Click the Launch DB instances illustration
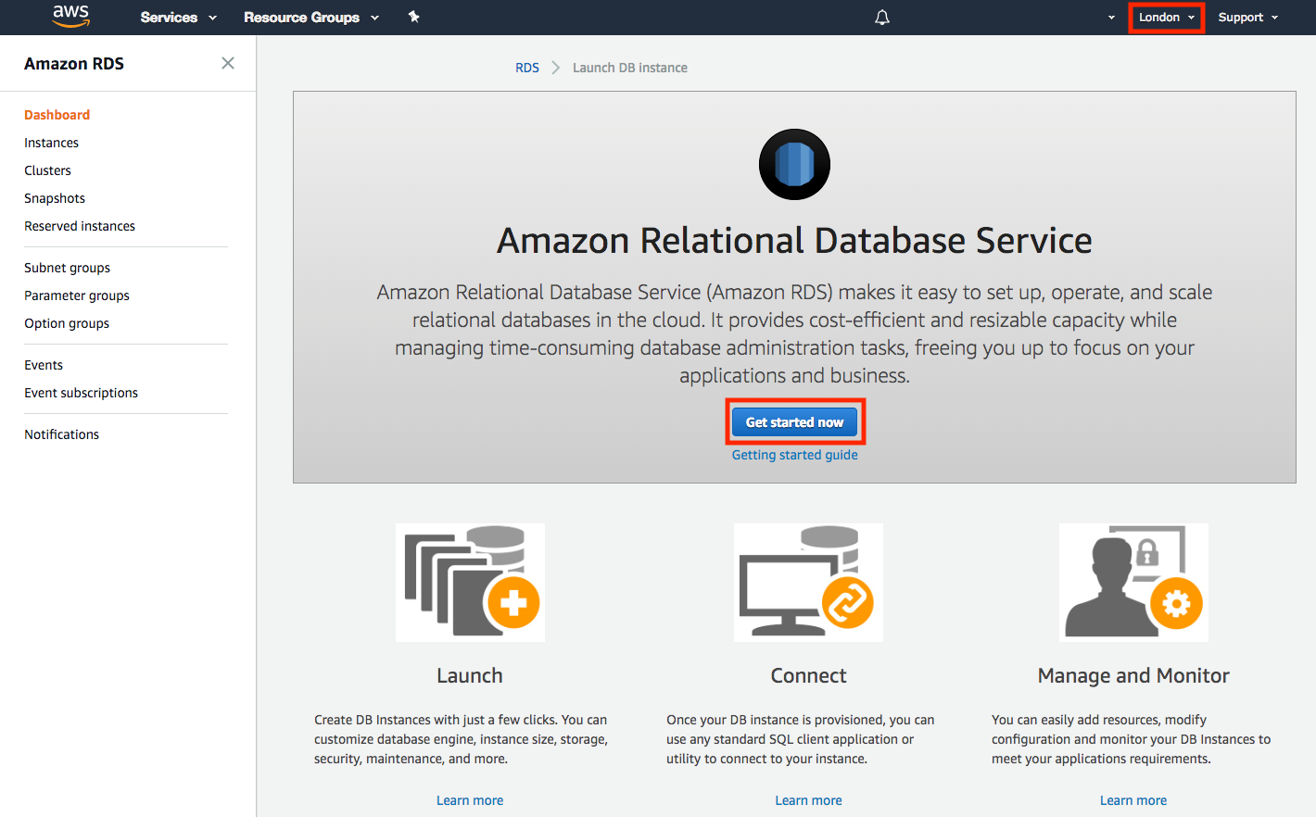 470,583
